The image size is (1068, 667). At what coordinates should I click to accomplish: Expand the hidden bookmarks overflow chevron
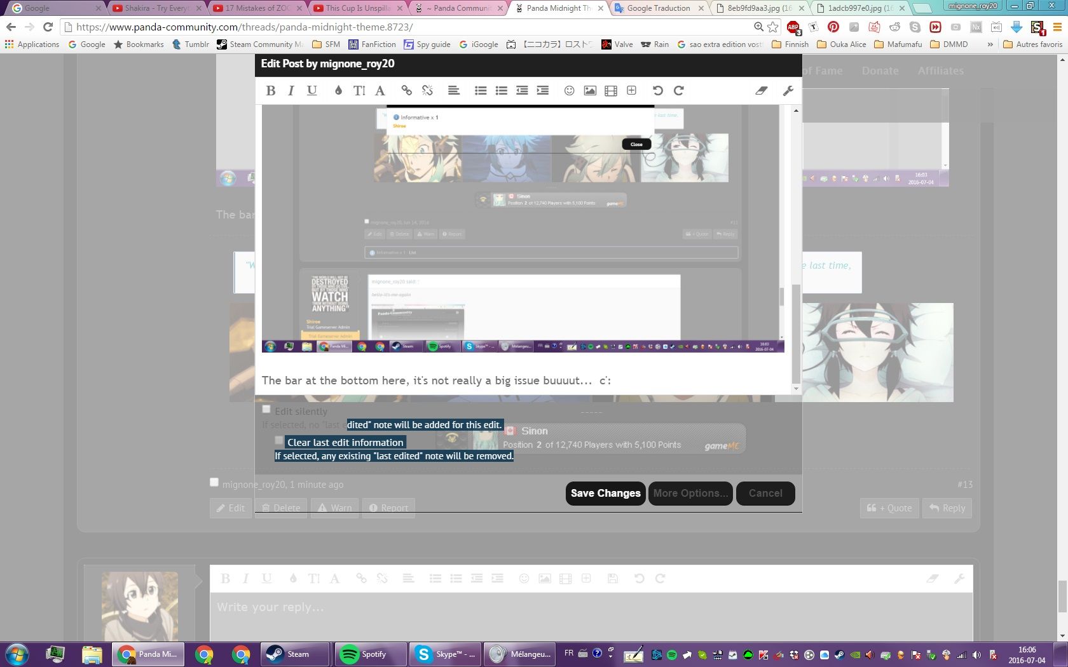990,44
